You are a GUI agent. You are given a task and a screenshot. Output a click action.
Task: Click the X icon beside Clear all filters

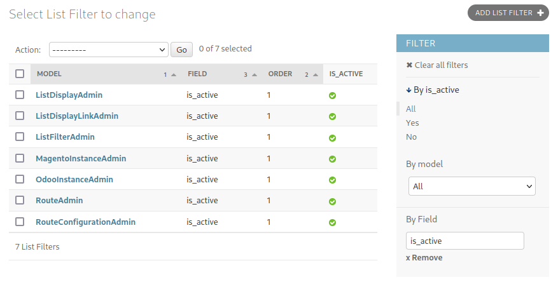409,65
